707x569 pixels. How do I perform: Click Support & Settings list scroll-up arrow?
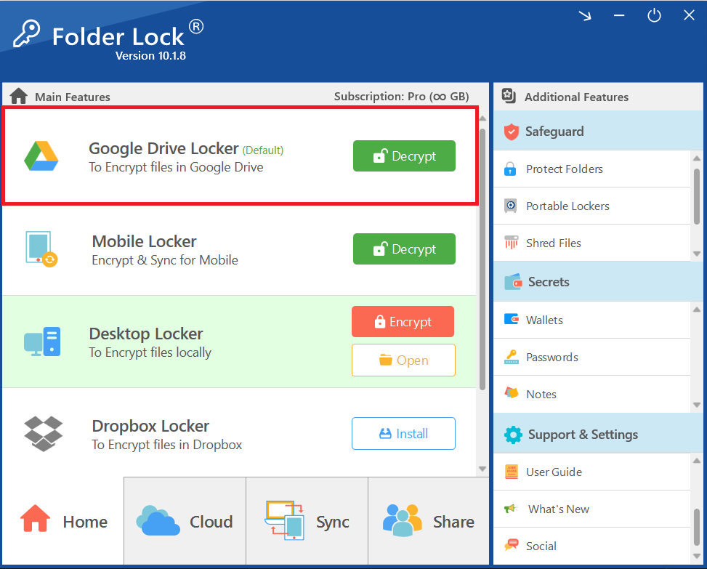tap(697, 460)
